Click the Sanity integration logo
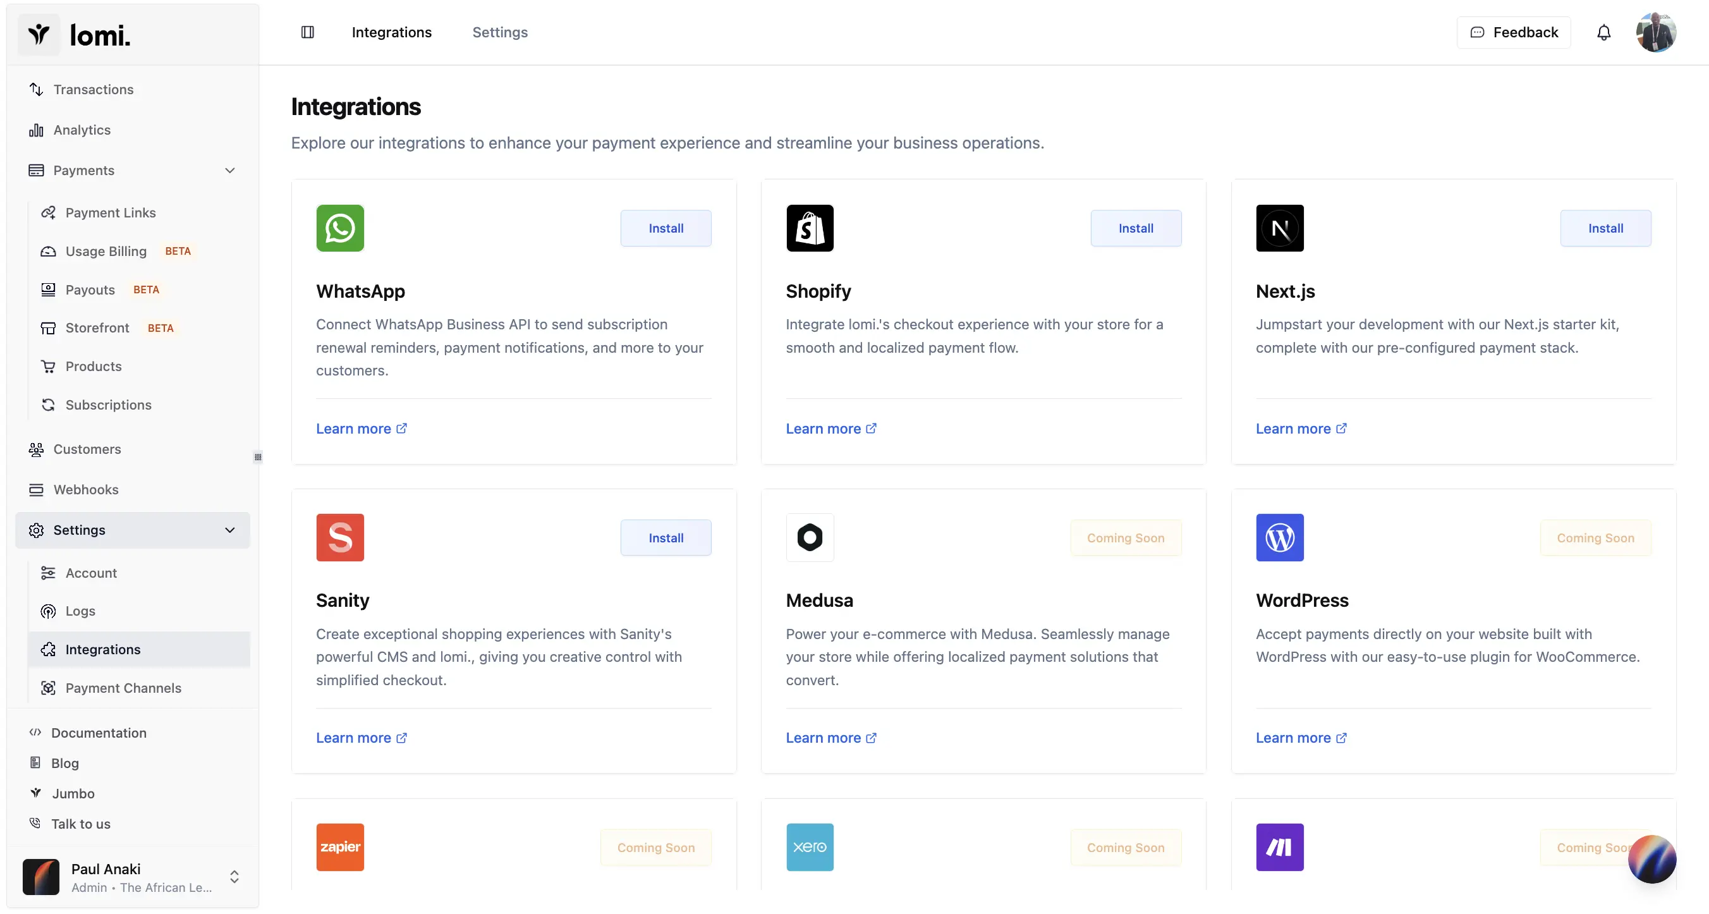The height and width of the screenshot is (914, 1709). point(339,537)
